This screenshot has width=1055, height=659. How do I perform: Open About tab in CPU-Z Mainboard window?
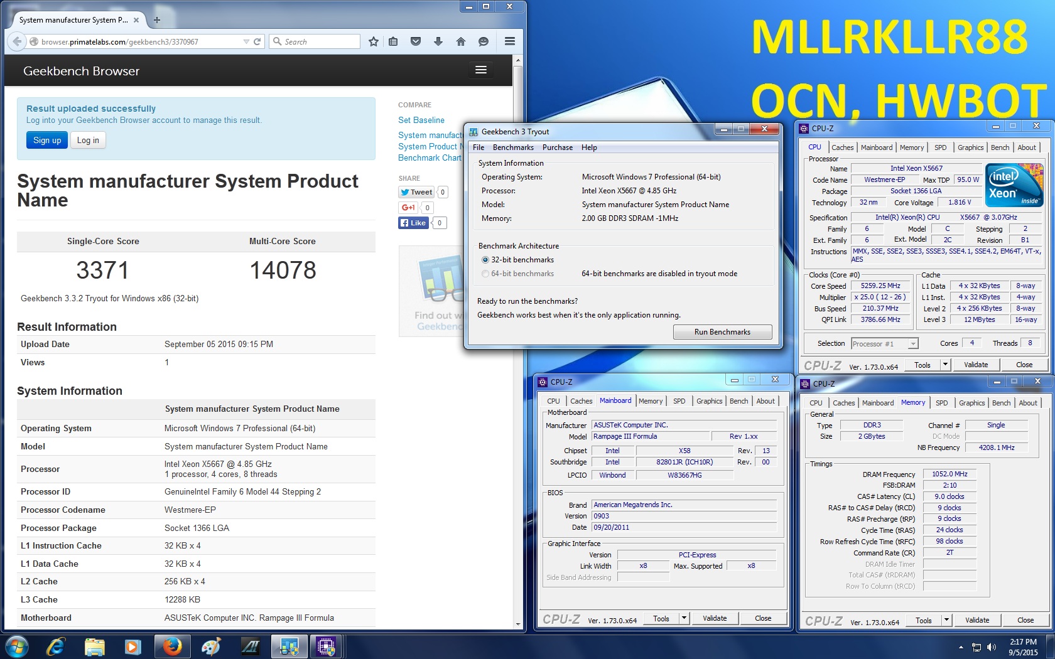[x=765, y=401]
